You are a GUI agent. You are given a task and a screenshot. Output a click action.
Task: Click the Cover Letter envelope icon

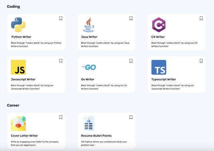[18, 124]
